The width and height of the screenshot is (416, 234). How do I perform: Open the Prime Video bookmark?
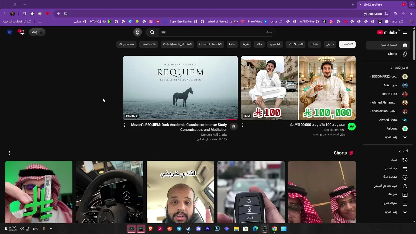pyautogui.click(x=257, y=22)
